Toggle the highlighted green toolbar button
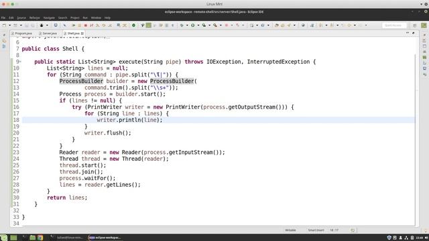The height and width of the screenshot is (241, 429). click(x=148, y=25)
